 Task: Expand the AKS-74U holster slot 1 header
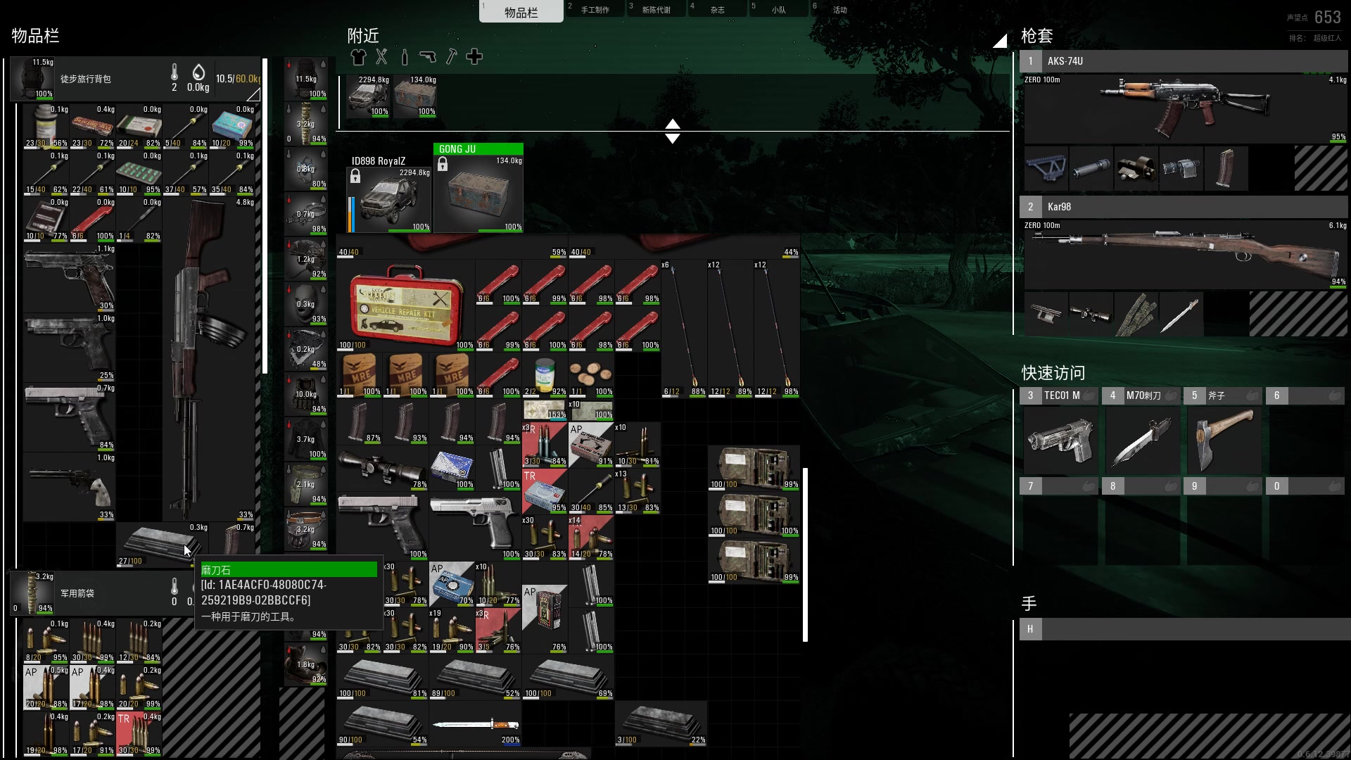[1184, 61]
